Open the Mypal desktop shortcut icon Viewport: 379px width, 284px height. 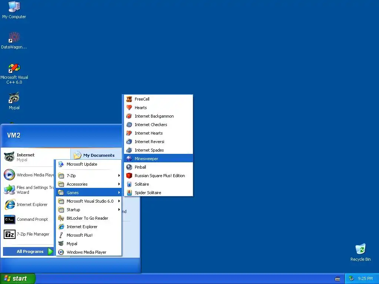point(14,101)
